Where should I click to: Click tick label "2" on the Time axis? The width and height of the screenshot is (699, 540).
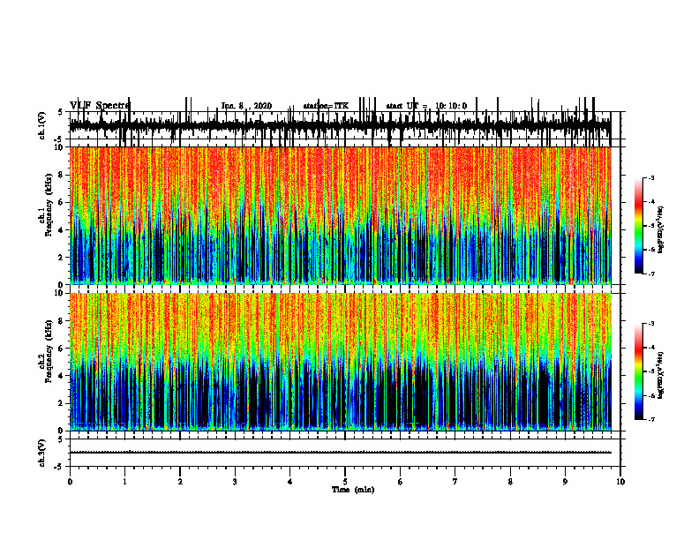(180, 482)
